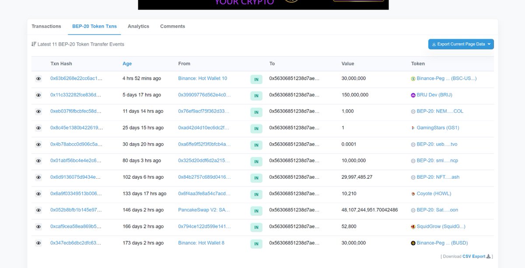525x268 pixels.
Task: Click eye icon for txn 0x01abf56bc4e4e2c6
Action: click(x=38, y=161)
